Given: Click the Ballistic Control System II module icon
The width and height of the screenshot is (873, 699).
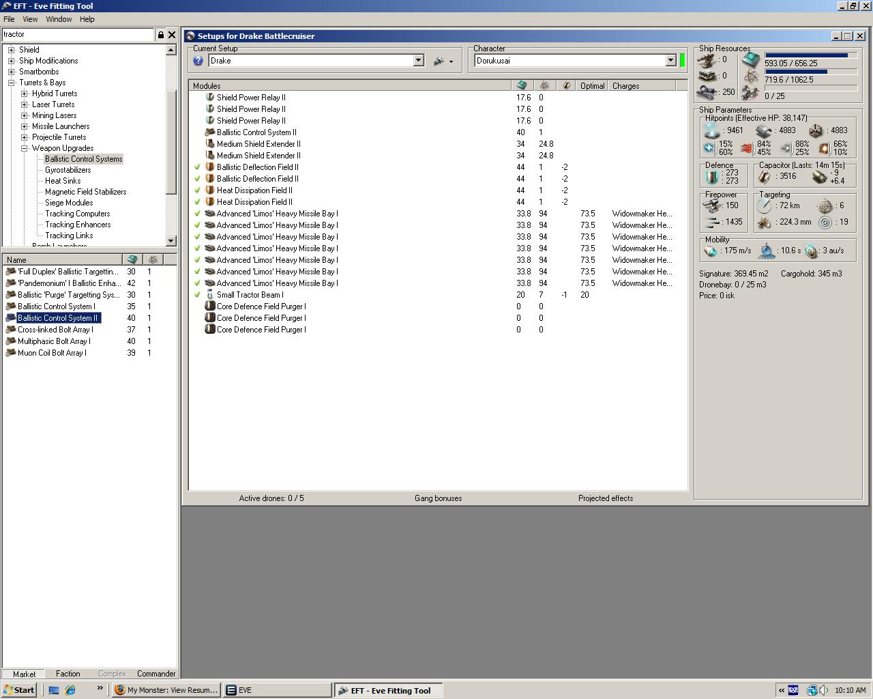Looking at the screenshot, I should click(210, 132).
